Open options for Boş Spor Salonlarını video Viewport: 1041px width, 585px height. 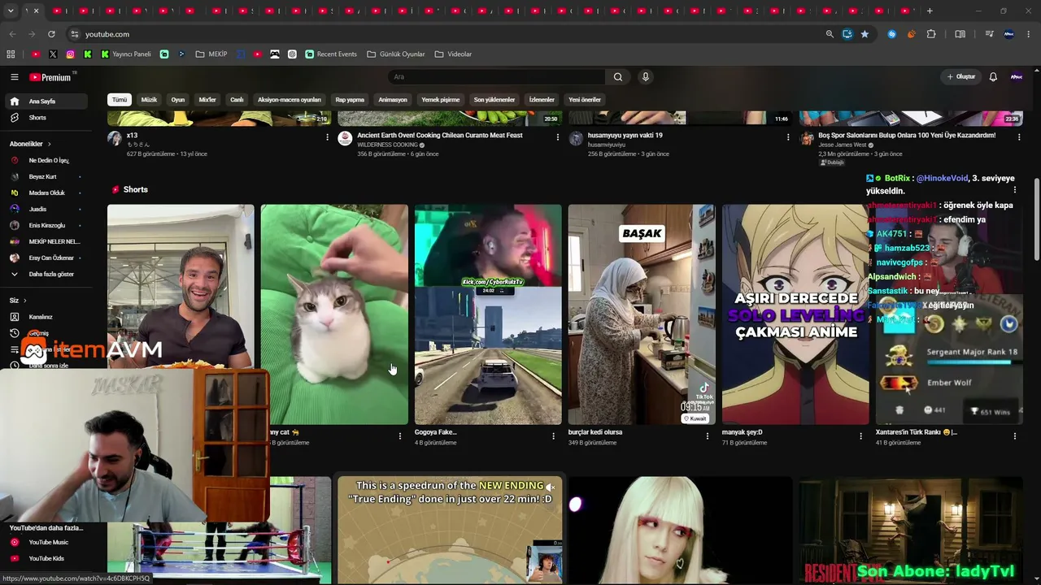(x=1018, y=137)
